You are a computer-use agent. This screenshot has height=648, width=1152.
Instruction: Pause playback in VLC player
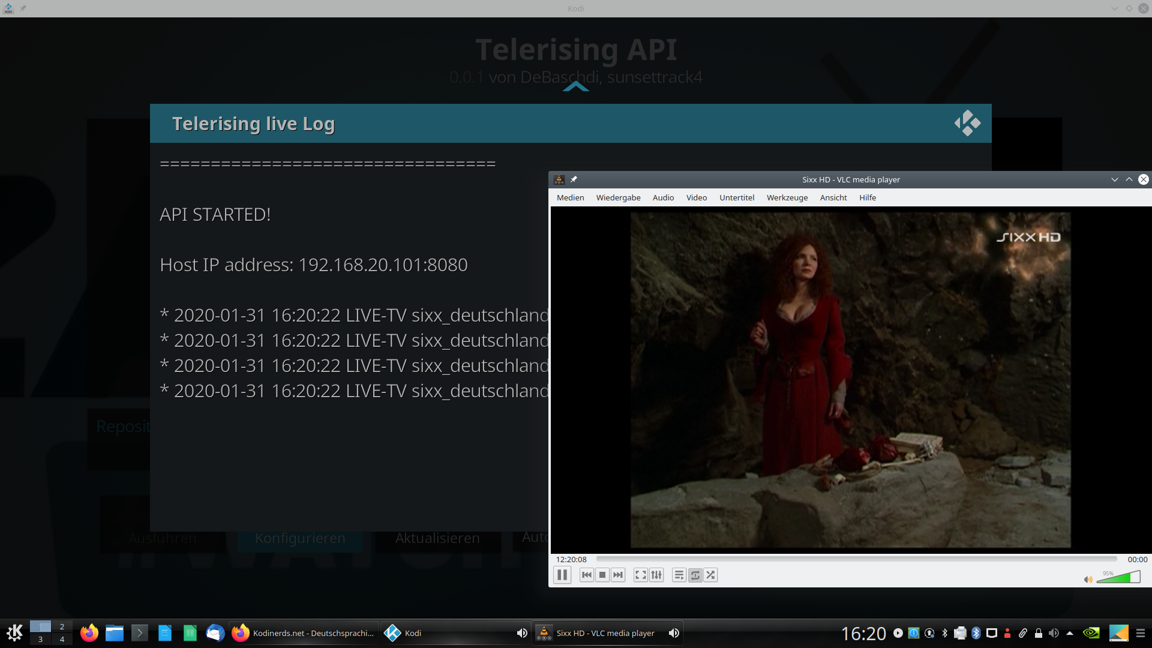pyautogui.click(x=562, y=575)
